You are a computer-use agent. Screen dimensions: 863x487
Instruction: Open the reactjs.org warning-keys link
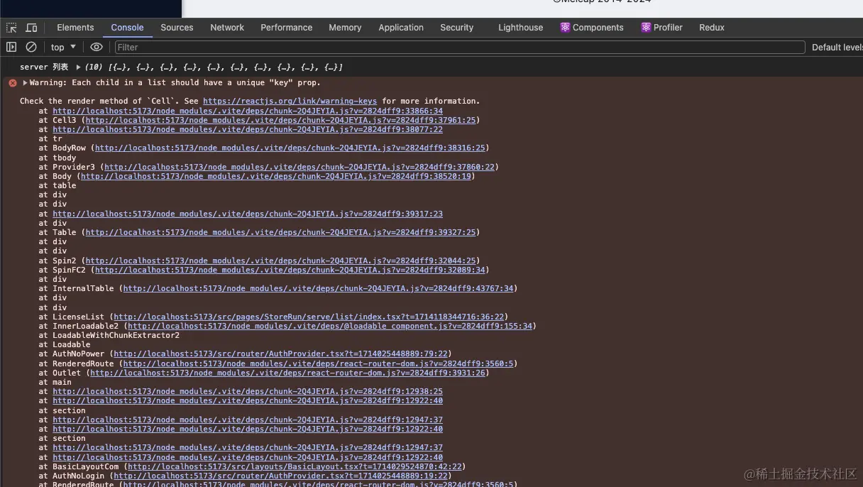(x=290, y=102)
